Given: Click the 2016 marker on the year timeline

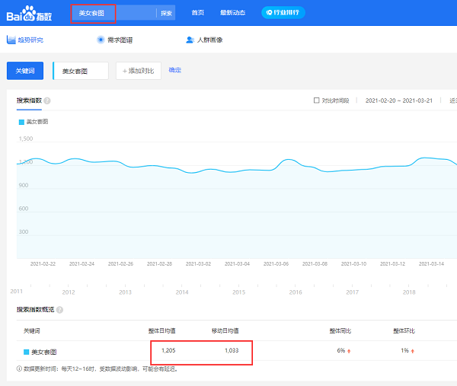Looking at the screenshot, I should click(x=296, y=292).
